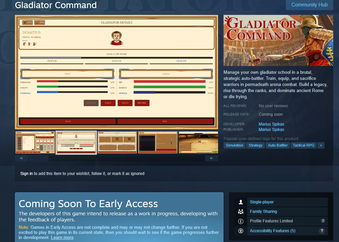Open the main Gladiator Details screenshot

pyautogui.click(x=116, y=72)
